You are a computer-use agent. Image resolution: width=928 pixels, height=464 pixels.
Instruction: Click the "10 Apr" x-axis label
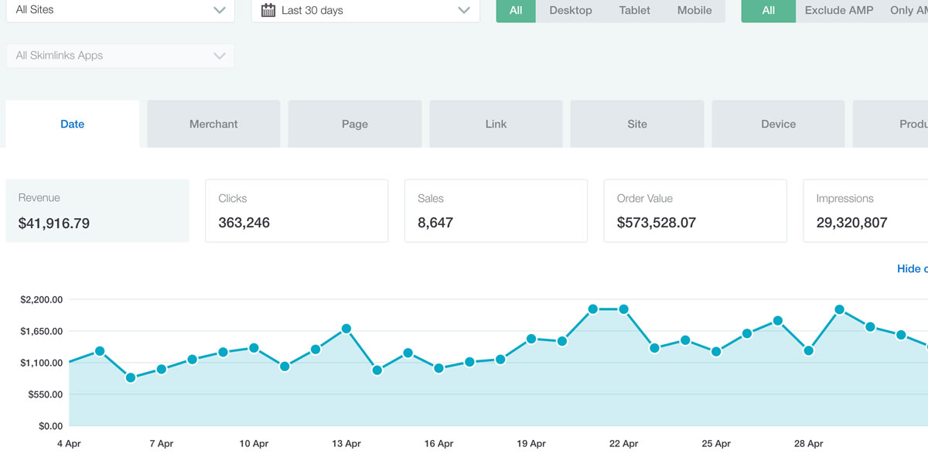(254, 444)
